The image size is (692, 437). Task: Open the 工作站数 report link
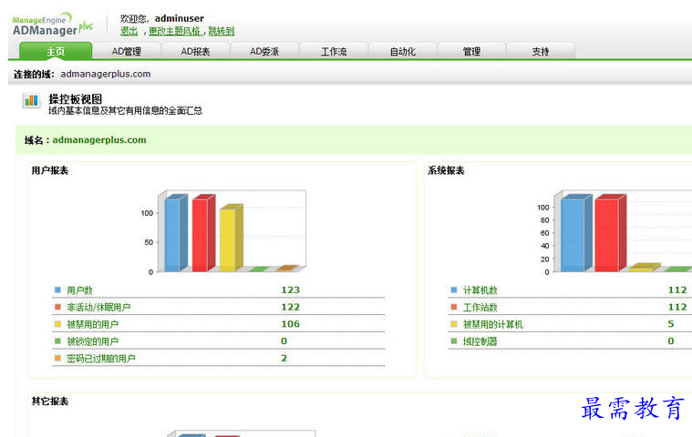480,307
